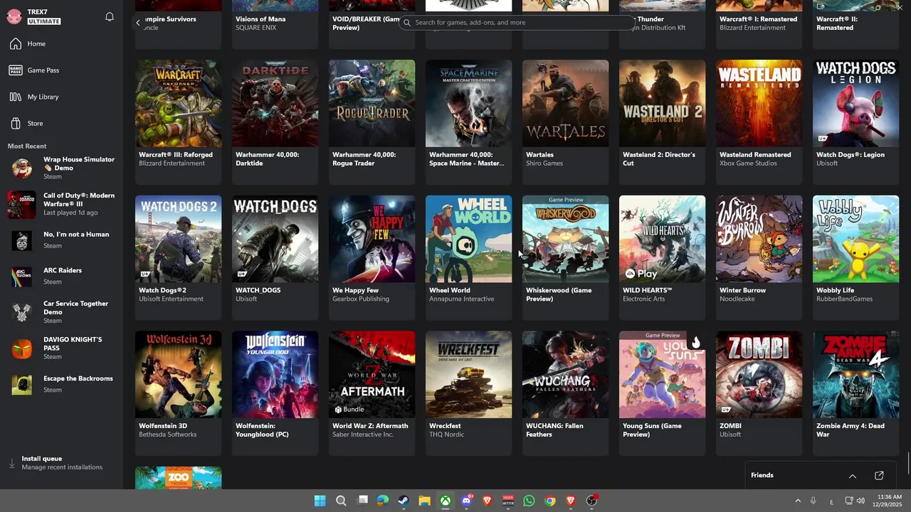Select Warhammer 40,000: Darktide cover

[275, 103]
